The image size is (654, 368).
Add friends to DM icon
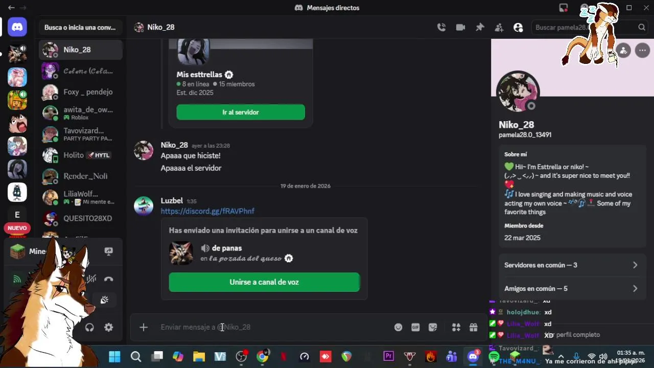[x=499, y=28]
